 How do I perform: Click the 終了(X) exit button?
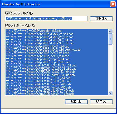tap(101, 102)
